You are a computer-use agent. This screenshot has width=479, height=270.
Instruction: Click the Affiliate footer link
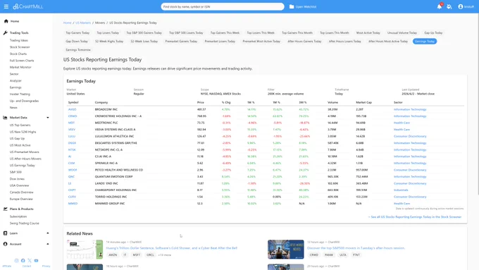click(7, 266)
